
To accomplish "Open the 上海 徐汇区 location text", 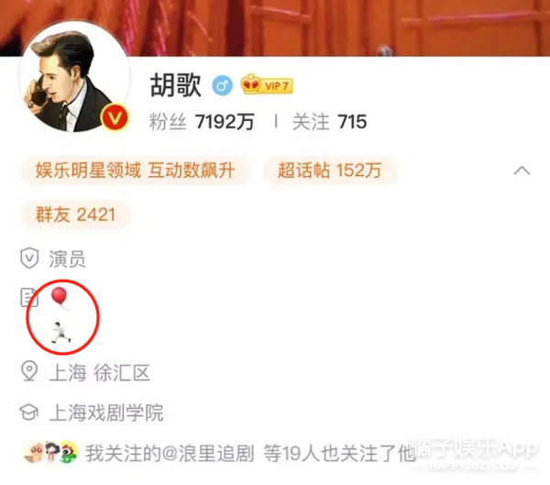I will 100,372.
